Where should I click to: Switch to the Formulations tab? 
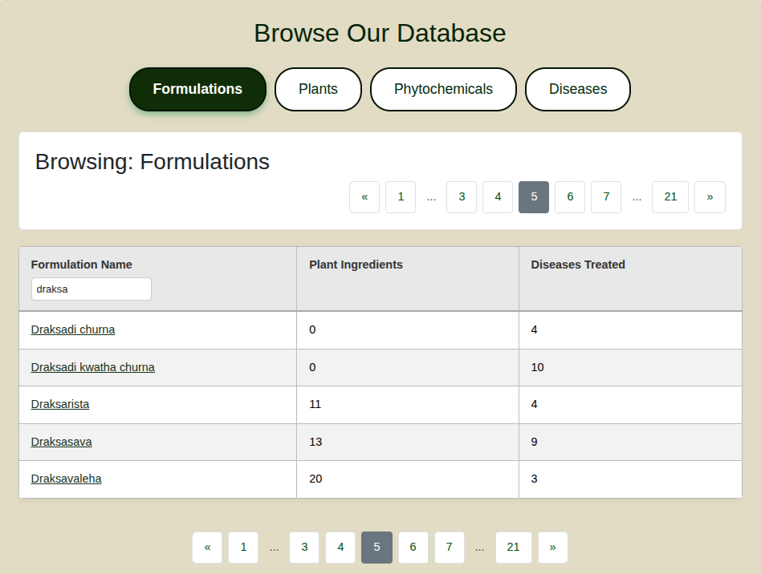pyautogui.click(x=197, y=89)
